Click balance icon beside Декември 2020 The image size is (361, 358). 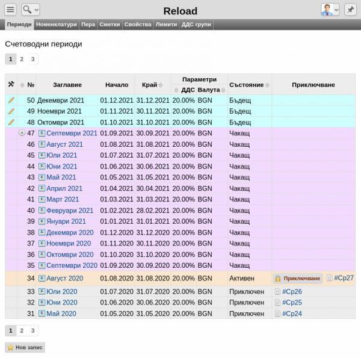coord(42,232)
